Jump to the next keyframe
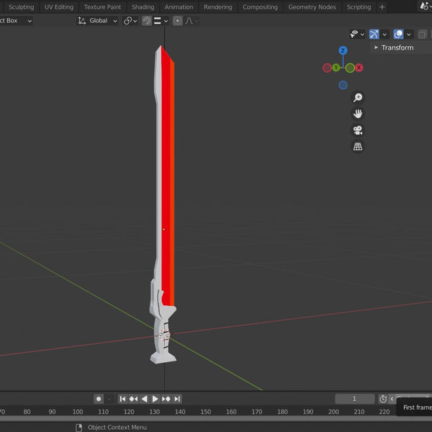The image size is (432, 432). pyautogui.click(x=166, y=399)
